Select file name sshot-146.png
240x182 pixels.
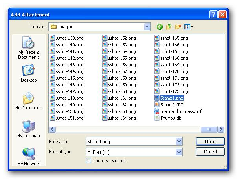(70, 85)
